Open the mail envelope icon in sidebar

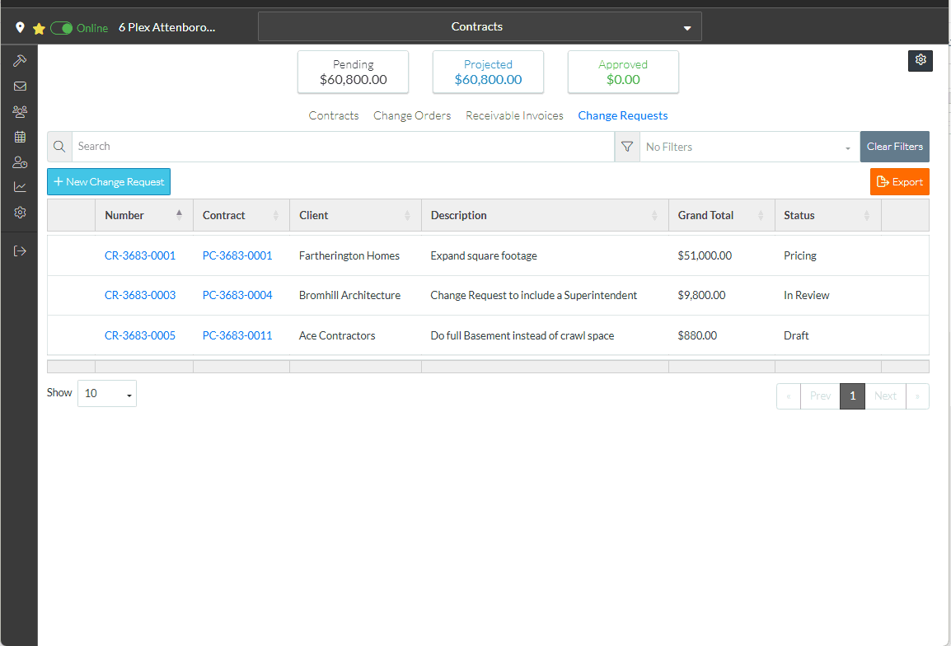[x=20, y=86]
